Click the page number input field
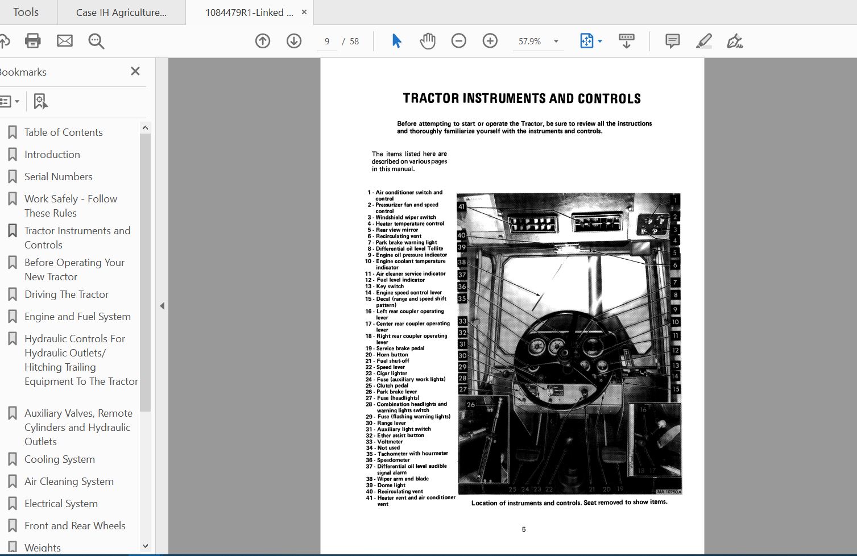857x556 pixels. (326, 41)
